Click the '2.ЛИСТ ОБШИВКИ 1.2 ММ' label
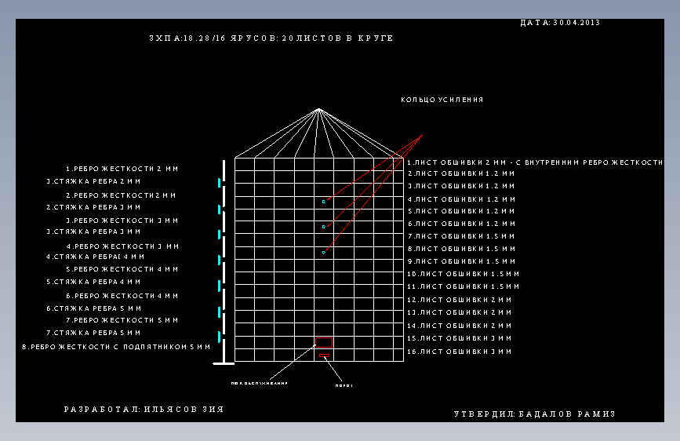 pos(461,173)
